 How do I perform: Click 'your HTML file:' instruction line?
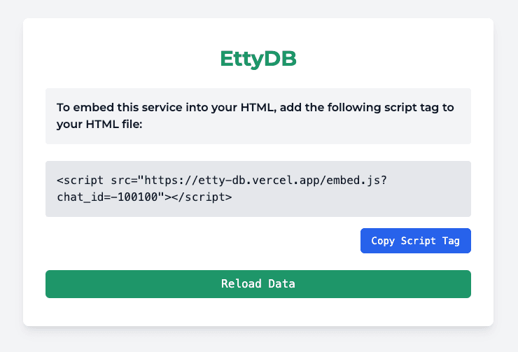[99, 125]
